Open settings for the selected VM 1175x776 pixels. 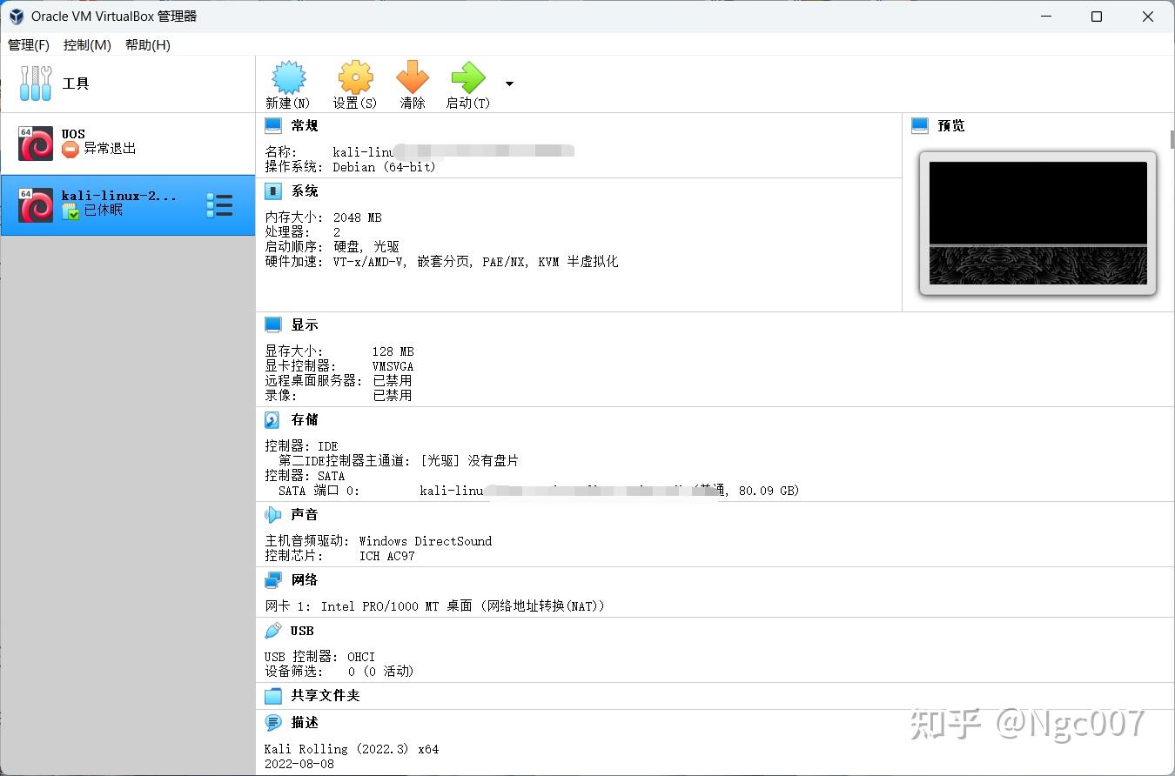tap(354, 84)
